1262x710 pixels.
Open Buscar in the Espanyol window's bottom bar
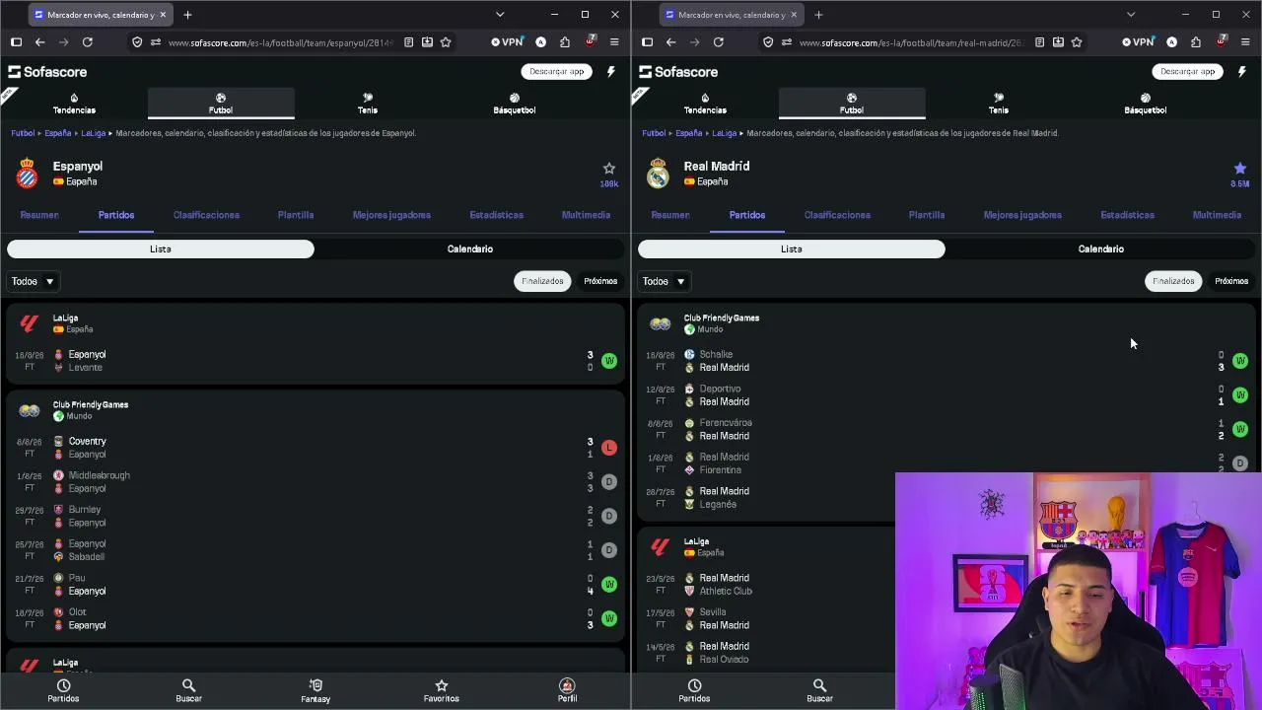(188, 690)
